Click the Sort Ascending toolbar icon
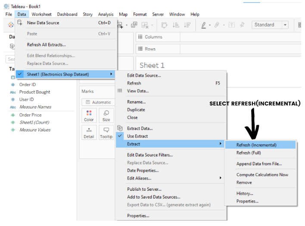 [x=176, y=25]
